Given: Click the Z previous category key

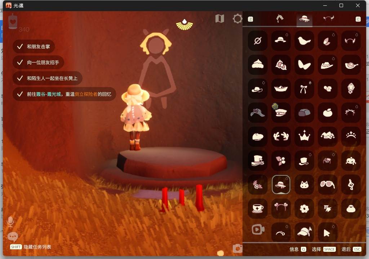Looking at the screenshot, I should 250,19.
